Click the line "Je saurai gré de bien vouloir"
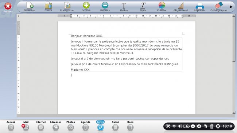The width and height of the screenshot is (237, 133). point(120,59)
